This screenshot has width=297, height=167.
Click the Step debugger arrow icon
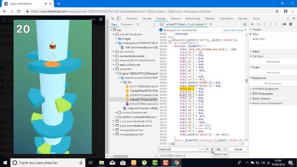tap(277, 24)
